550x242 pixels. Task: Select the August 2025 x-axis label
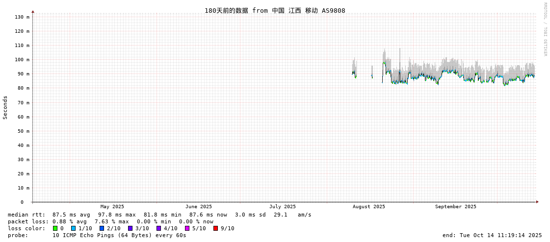369,207
